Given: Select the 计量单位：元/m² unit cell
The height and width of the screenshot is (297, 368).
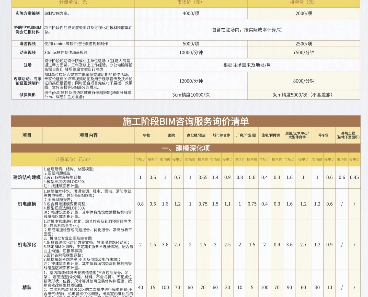Looking at the screenshot, I should (73, 159).
